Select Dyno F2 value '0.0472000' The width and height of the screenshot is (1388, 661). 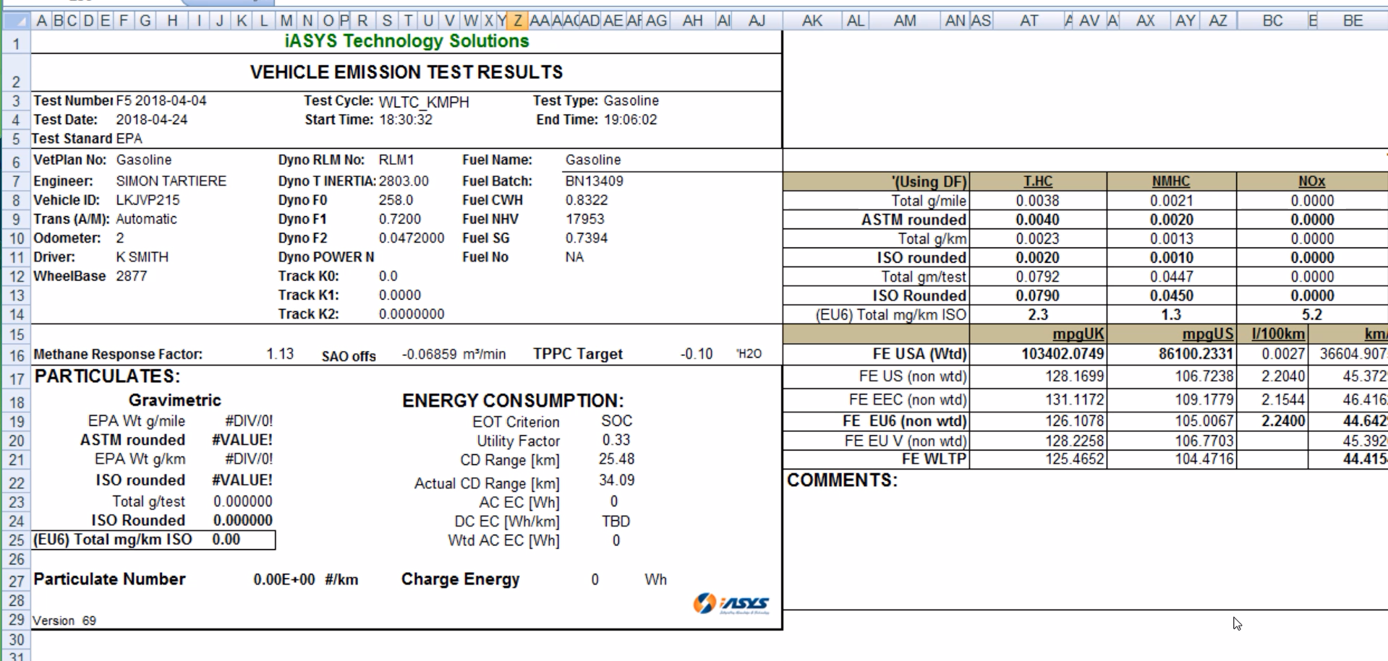[x=412, y=238]
